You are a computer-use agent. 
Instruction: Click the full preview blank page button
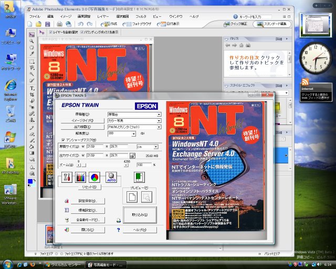[132, 197]
